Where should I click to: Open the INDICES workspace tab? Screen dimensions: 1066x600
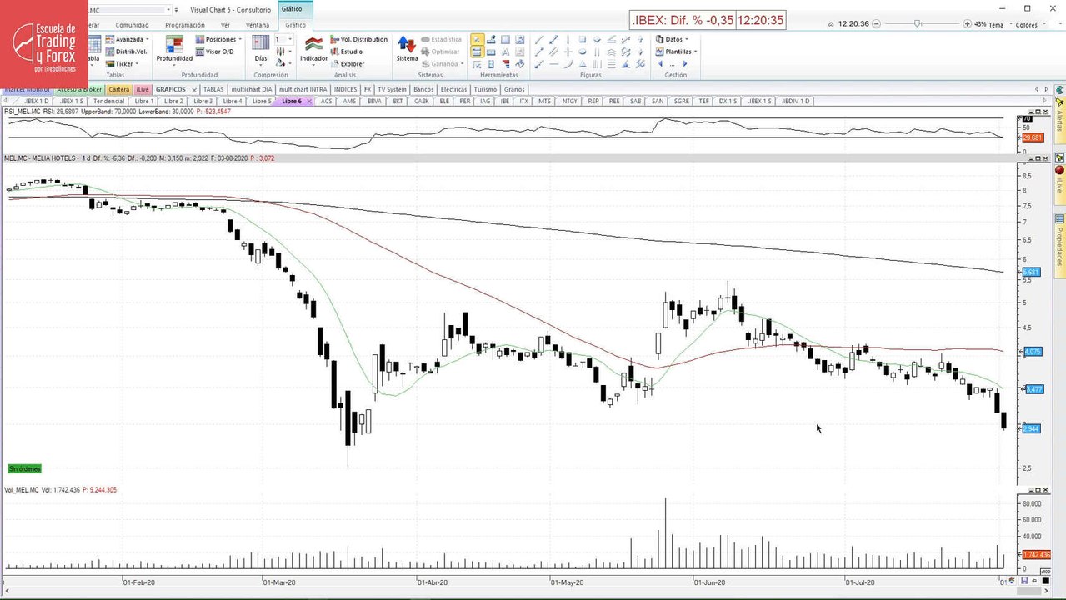point(345,89)
